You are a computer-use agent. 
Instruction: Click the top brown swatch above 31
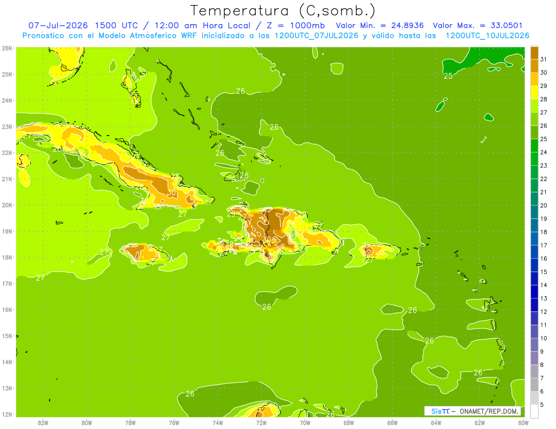click(534, 53)
